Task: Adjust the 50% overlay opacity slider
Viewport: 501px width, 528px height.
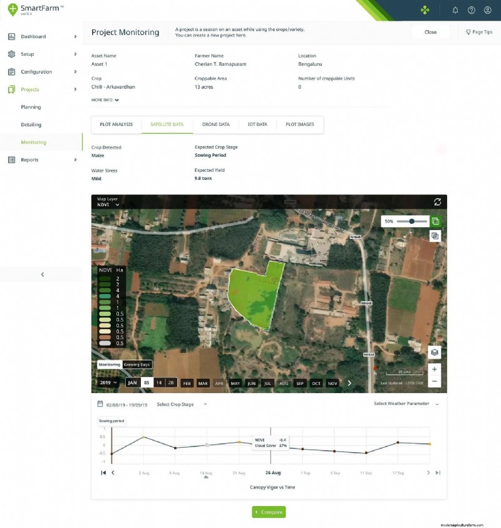Action: [412, 221]
